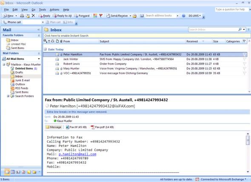Open the File menu

(6, 10)
